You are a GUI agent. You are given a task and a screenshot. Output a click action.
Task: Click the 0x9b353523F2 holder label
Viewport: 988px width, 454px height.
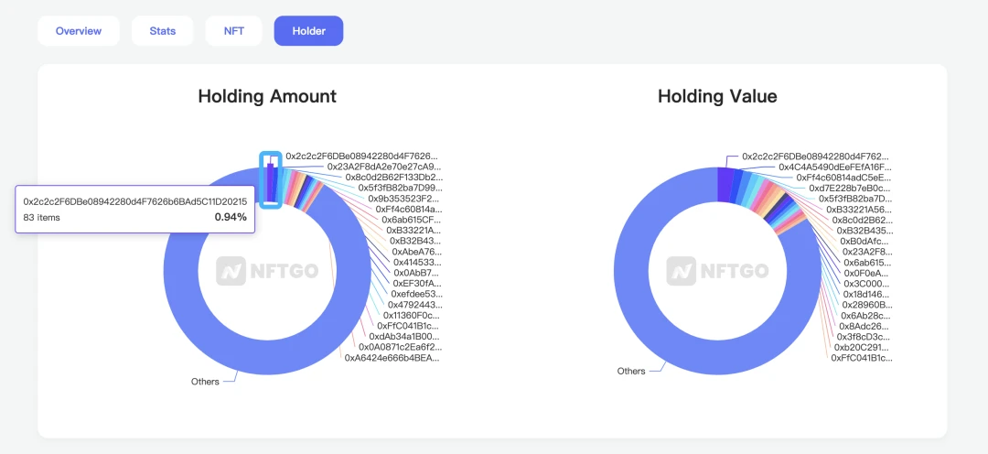click(403, 198)
